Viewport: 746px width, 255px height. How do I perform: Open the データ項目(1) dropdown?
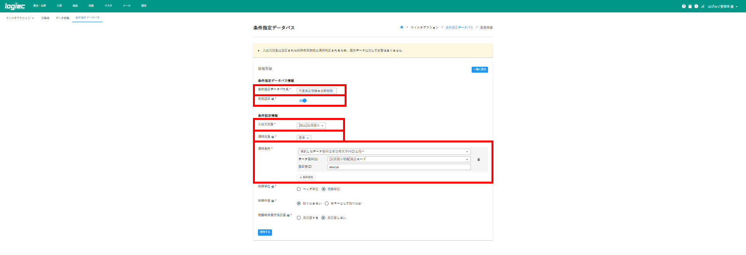399,159
